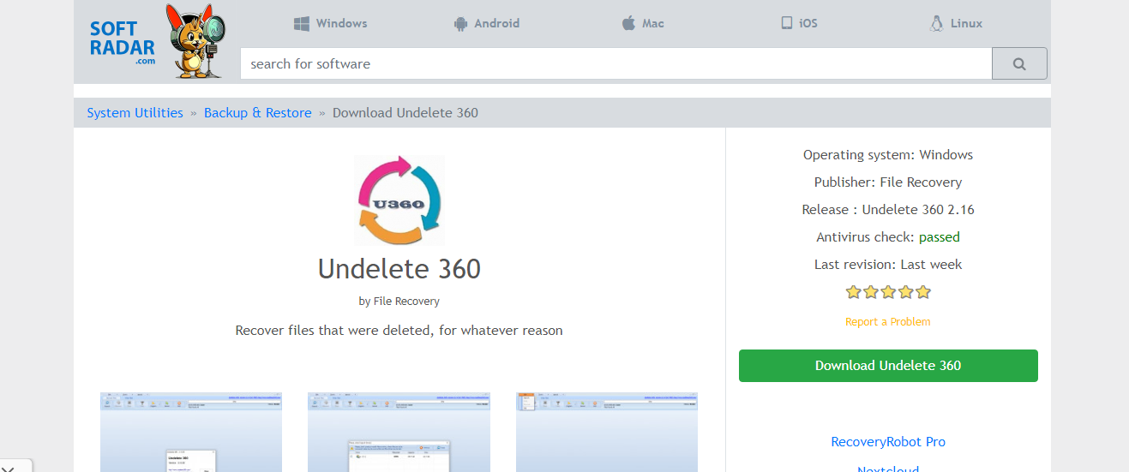1129x472 pixels.
Task: Click the "Antivirus check: passed" text
Action: pyautogui.click(x=888, y=237)
